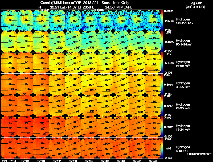Select the '2.985' colorbar value

(168, 97)
